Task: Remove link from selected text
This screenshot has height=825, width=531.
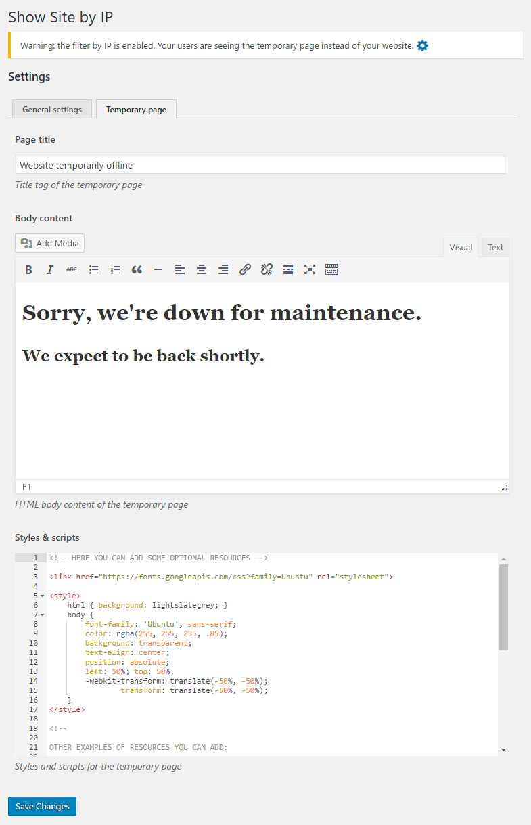Action: tap(267, 269)
